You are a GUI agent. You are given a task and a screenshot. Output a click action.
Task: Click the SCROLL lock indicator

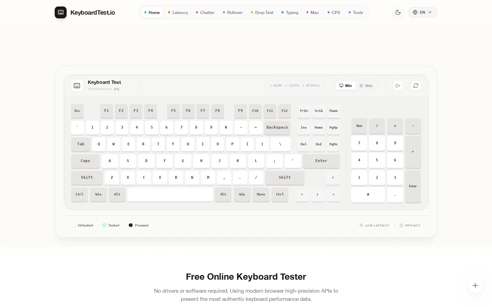(x=311, y=86)
